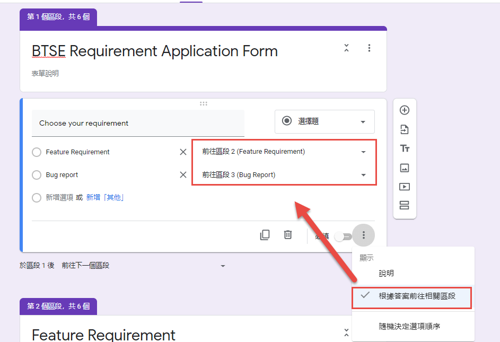Click 新增選項 to add an option
The image size is (500, 342).
click(x=59, y=198)
